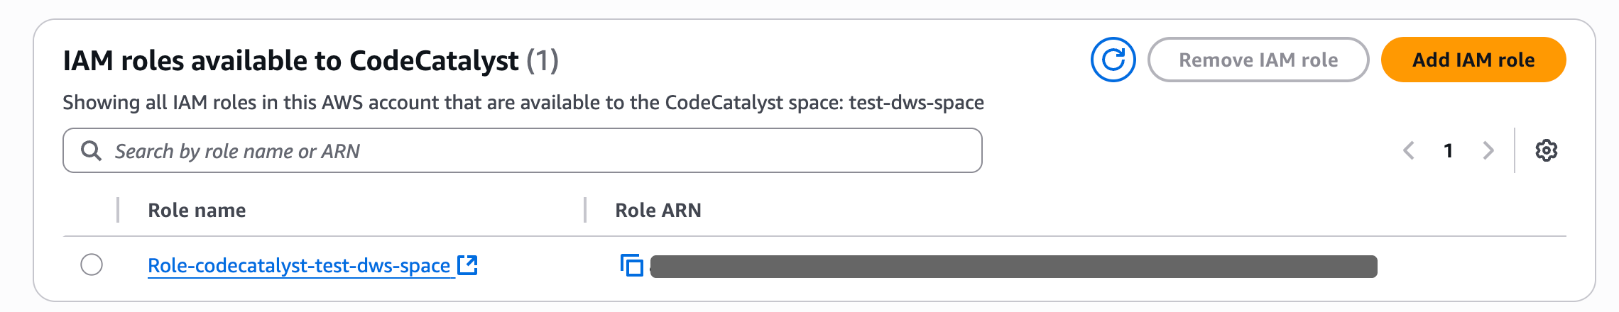The width and height of the screenshot is (1619, 312).
Task: Go to next page arrow
Action: click(x=1488, y=150)
